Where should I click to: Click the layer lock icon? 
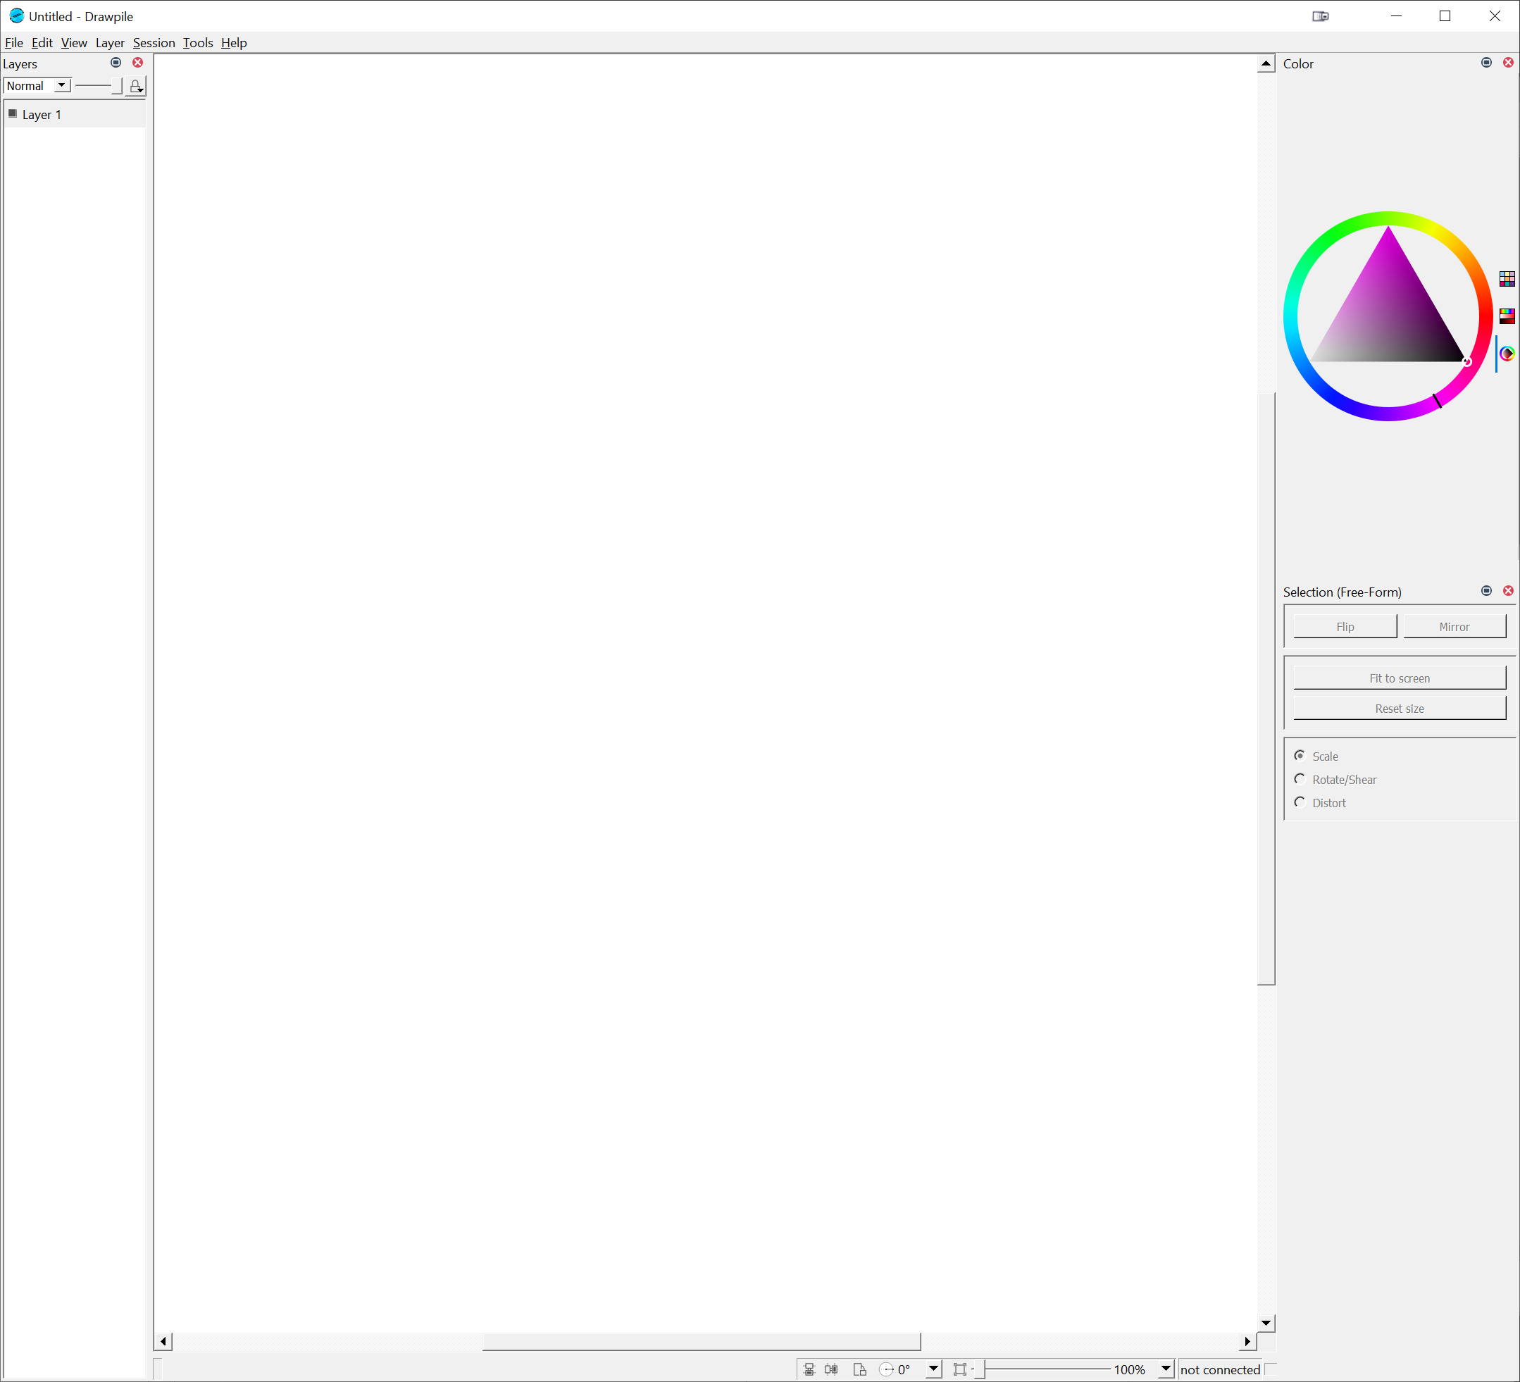click(x=136, y=87)
